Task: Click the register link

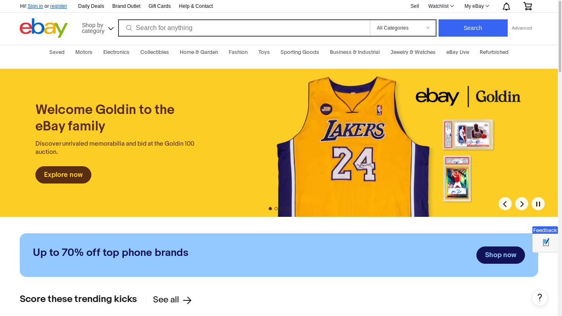Action: (58, 6)
